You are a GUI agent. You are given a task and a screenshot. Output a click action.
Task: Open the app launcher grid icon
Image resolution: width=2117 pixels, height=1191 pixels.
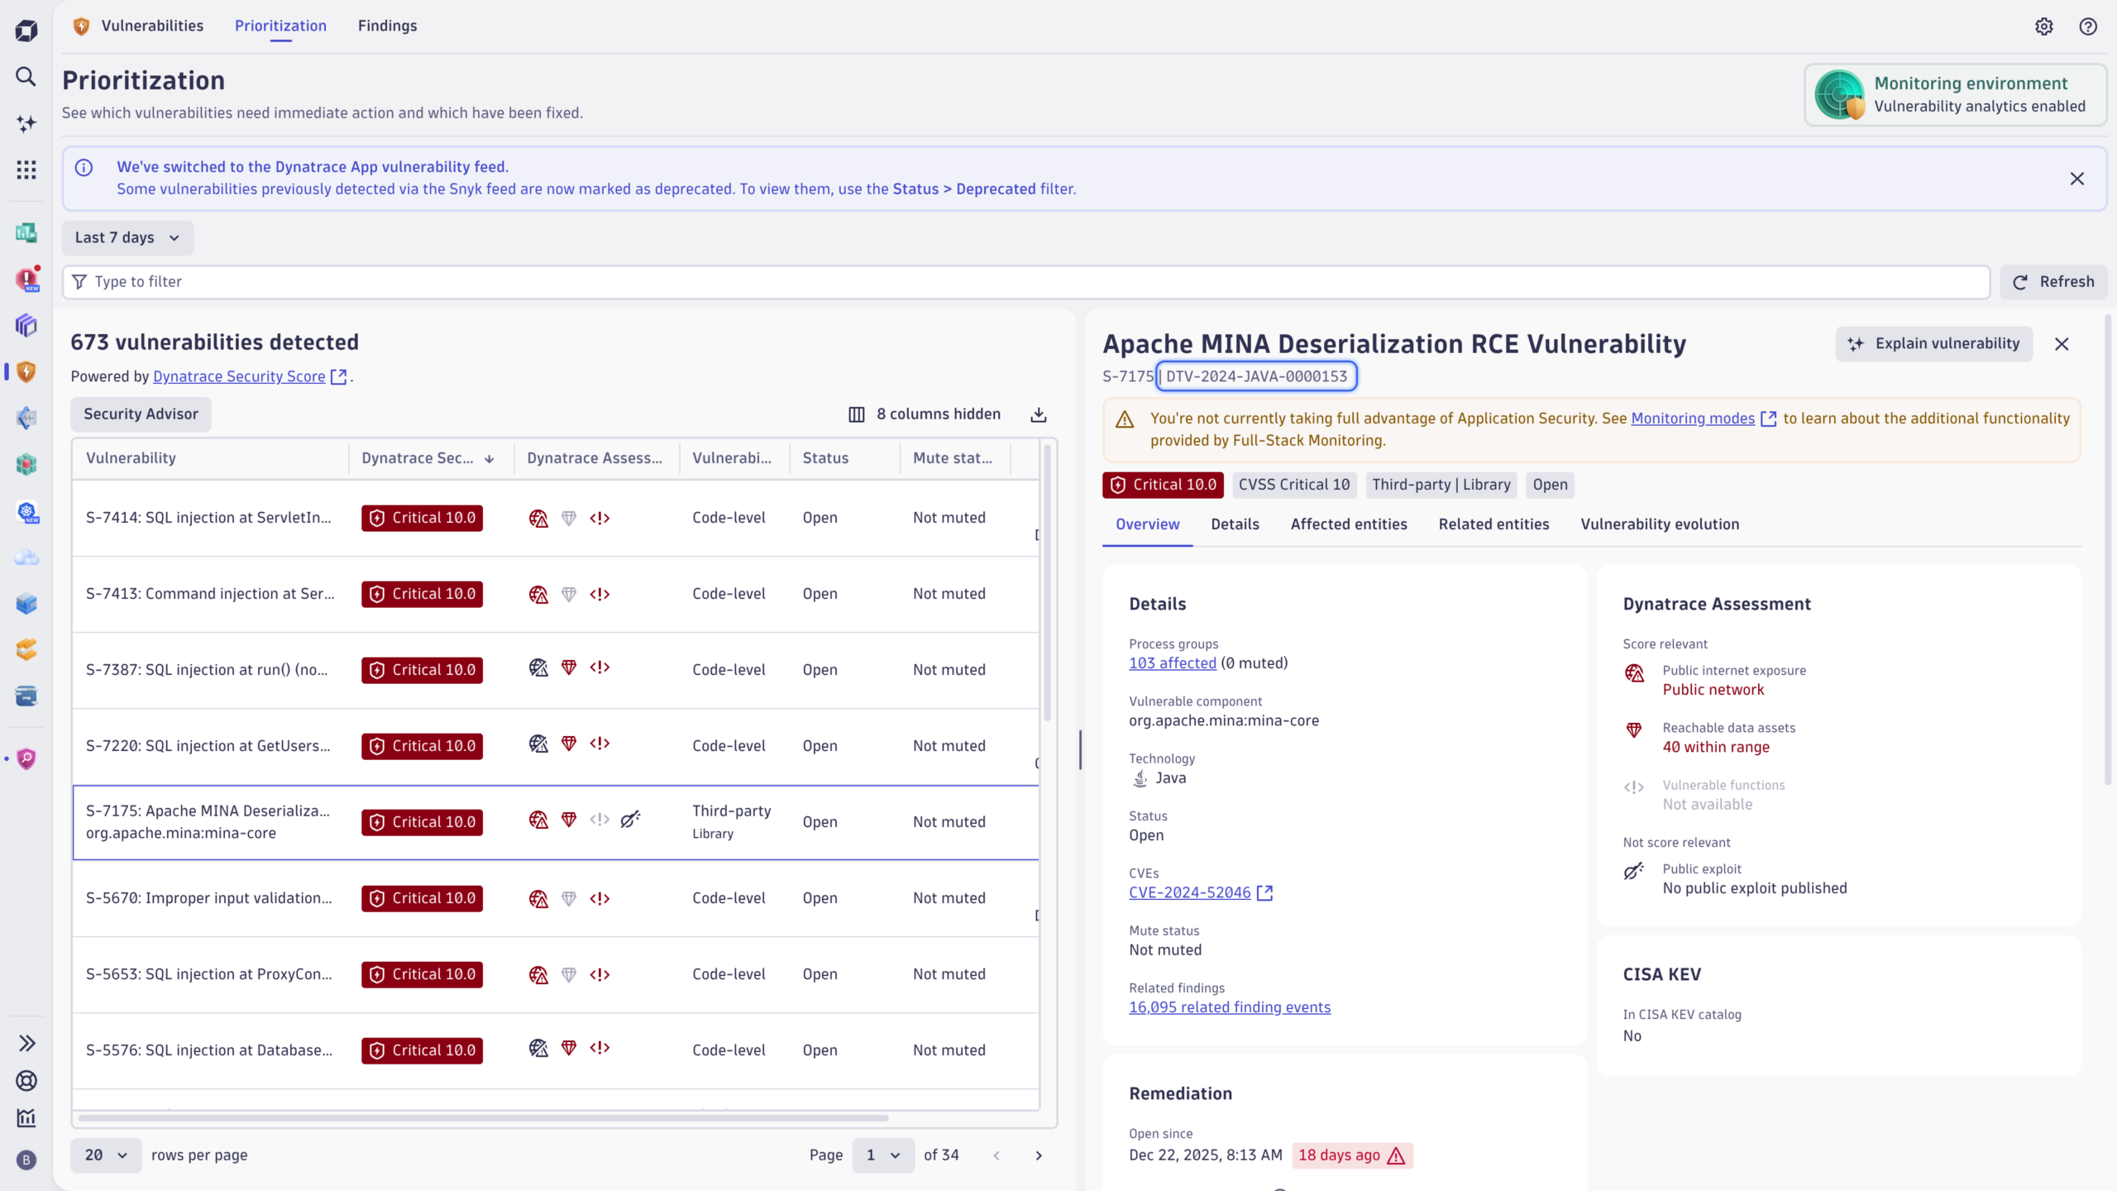click(x=26, y=170)
